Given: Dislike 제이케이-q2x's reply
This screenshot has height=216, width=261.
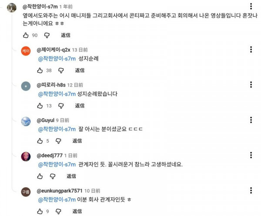Looking at the screenshot, I should [x=61, y=70].
